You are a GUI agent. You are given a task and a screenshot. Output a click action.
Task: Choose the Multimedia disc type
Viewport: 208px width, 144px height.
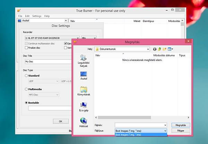click(x=26, y=89)
